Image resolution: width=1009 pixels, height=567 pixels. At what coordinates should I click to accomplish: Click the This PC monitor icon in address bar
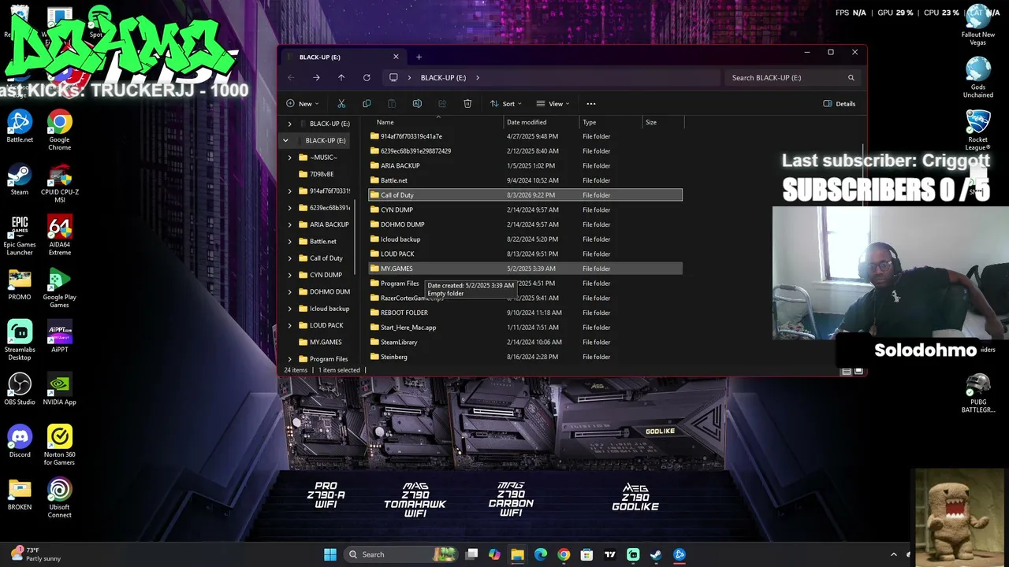point(393,77)
